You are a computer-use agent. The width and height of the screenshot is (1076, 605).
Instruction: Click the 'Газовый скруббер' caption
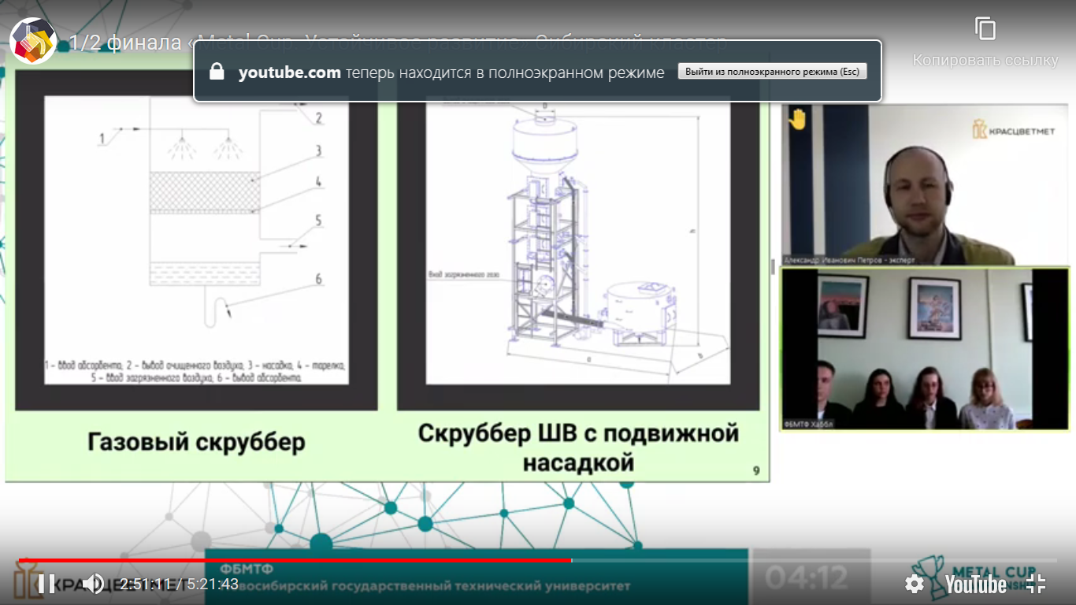pyautogui.click(x=196, y=442)
